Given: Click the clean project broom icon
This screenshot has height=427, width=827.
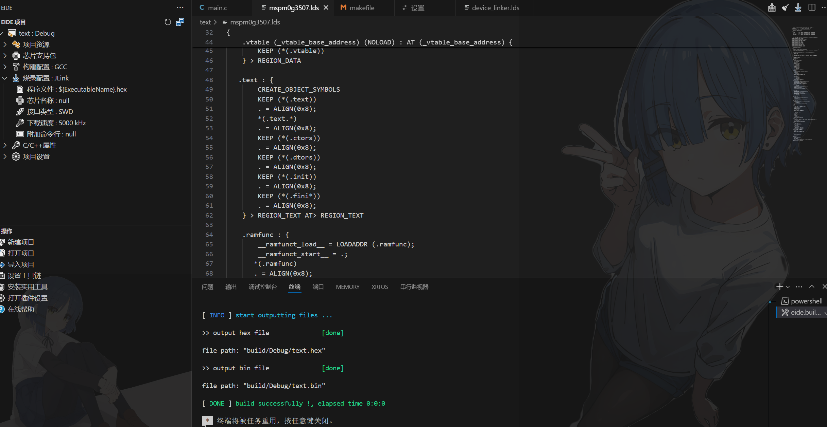Looking at the screenshot, I should point(785,7).
